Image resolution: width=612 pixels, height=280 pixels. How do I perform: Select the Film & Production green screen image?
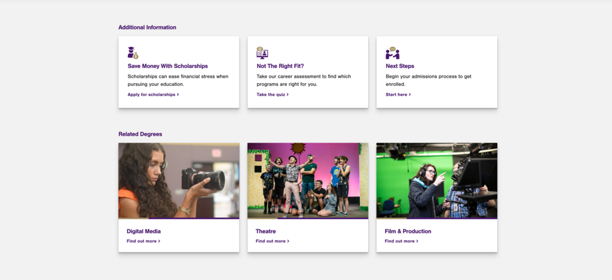pos(437,180)
